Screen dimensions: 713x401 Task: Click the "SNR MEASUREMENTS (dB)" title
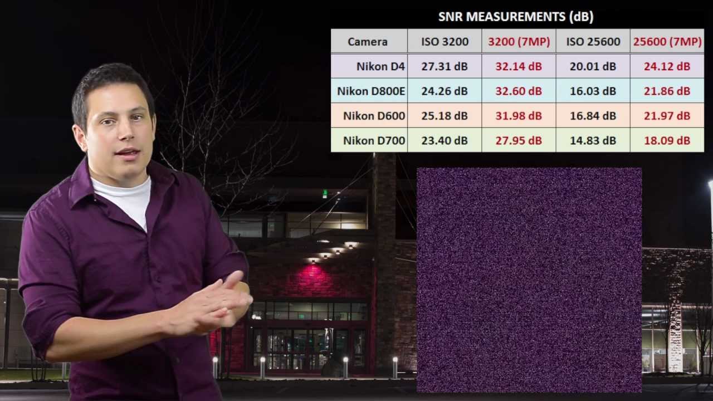pyautogui.click(x=516, y=17)
